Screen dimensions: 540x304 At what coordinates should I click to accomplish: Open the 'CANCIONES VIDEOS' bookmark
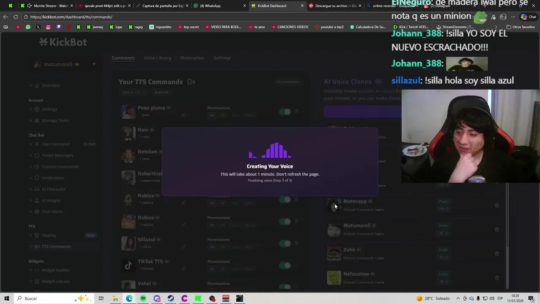289,27
